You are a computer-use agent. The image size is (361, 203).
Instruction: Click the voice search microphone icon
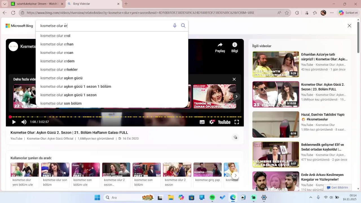tap(175, 26)
